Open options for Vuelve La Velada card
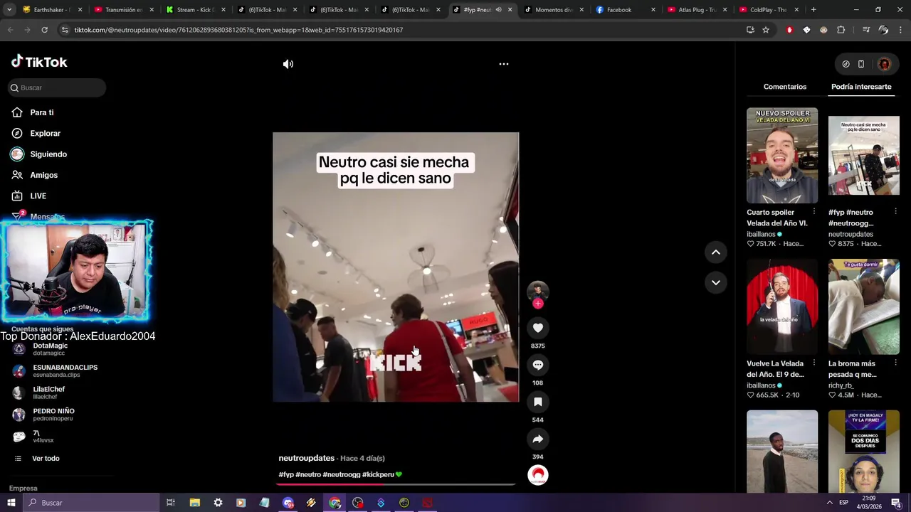Image resolution: width=911 pixels, height=512 pixels. pos(814,363)
